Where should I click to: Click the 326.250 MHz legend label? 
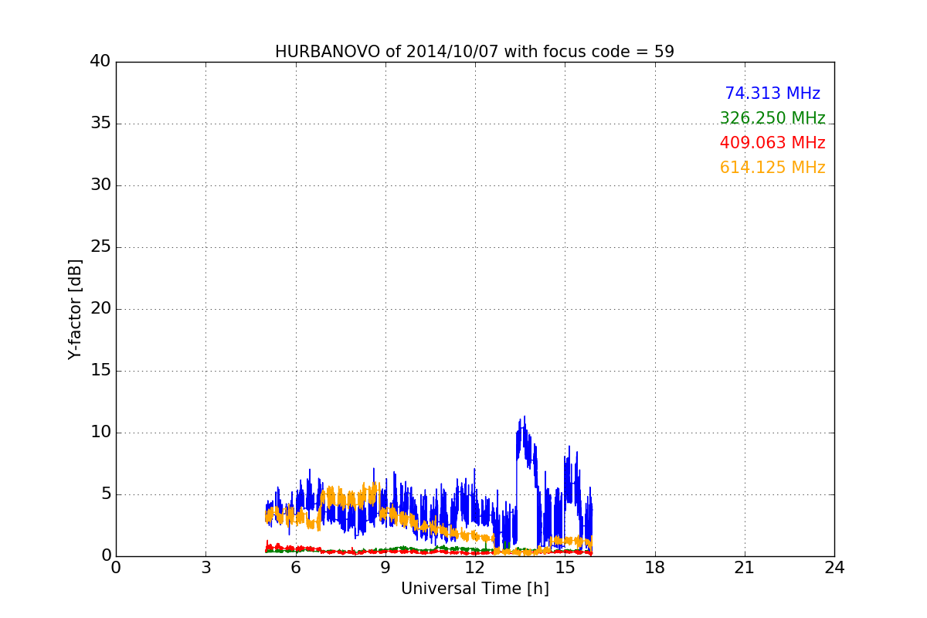(772, 118)
